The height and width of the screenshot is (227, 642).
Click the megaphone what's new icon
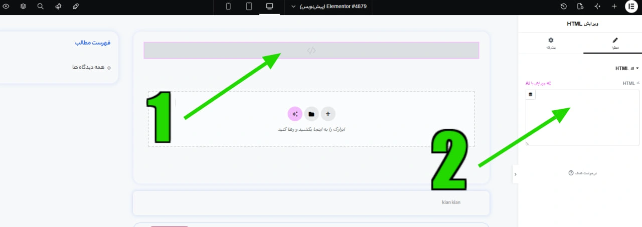(58, 7)
